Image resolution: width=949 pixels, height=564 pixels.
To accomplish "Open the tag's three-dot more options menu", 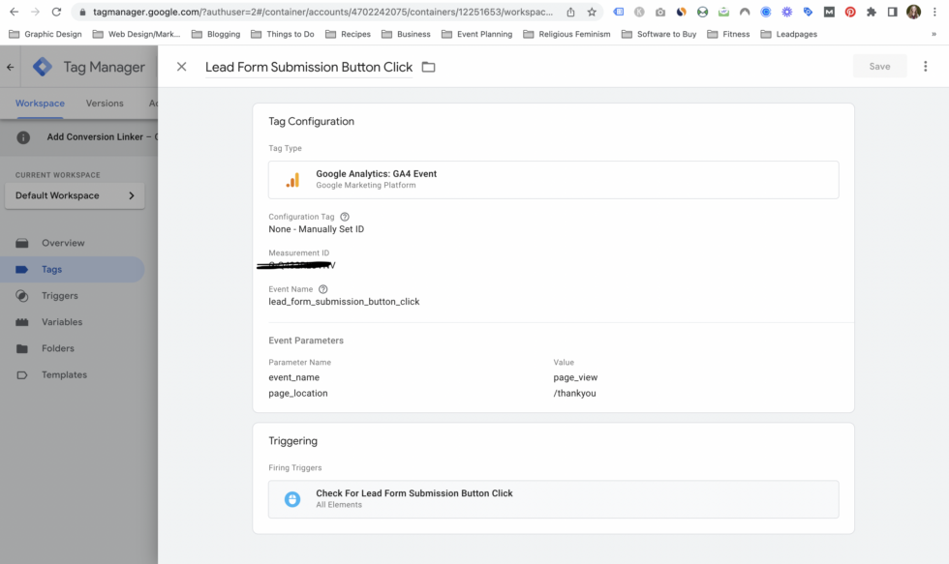I will [926, 67].
